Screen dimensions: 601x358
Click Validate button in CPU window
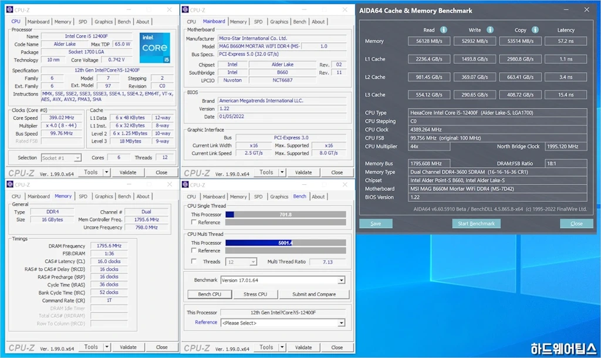click(x=128, y=173)
